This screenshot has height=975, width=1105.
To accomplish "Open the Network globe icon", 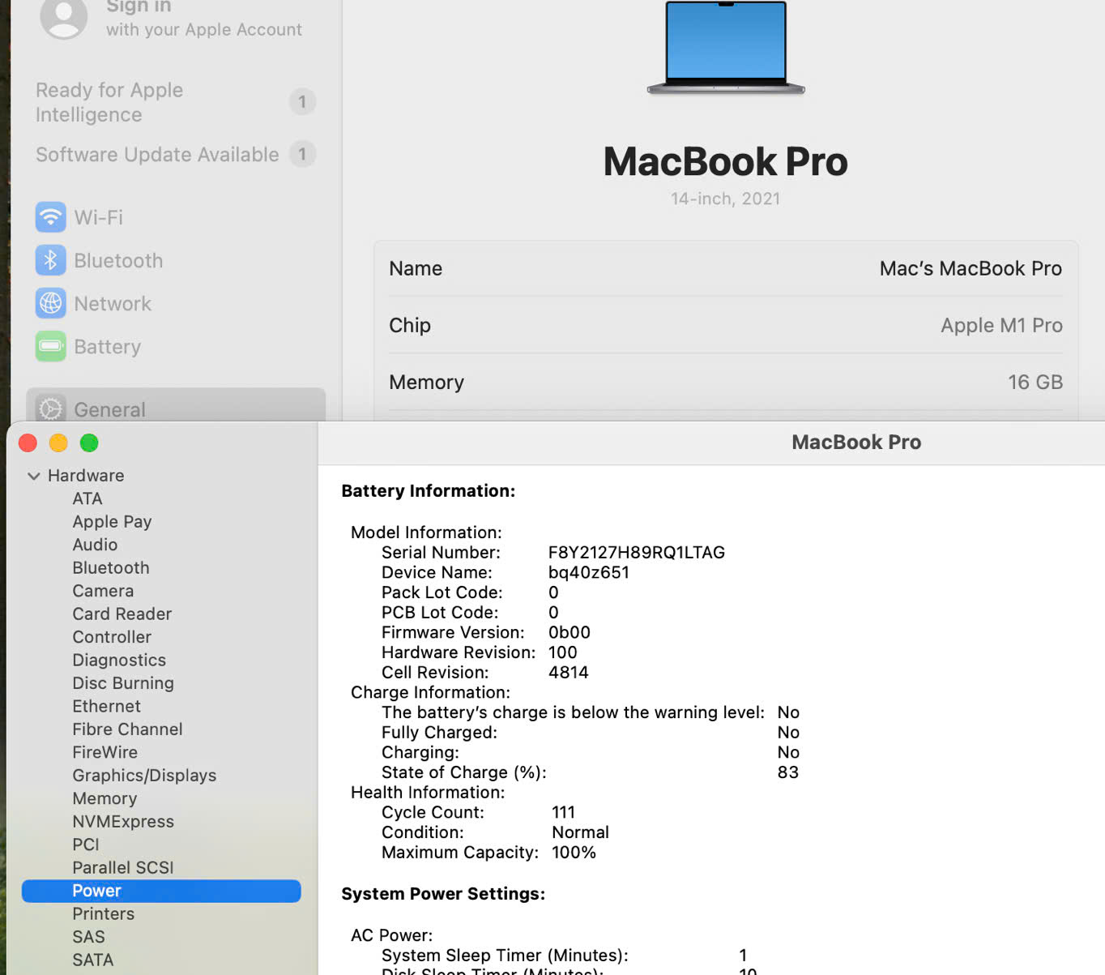I will [50, 303].
